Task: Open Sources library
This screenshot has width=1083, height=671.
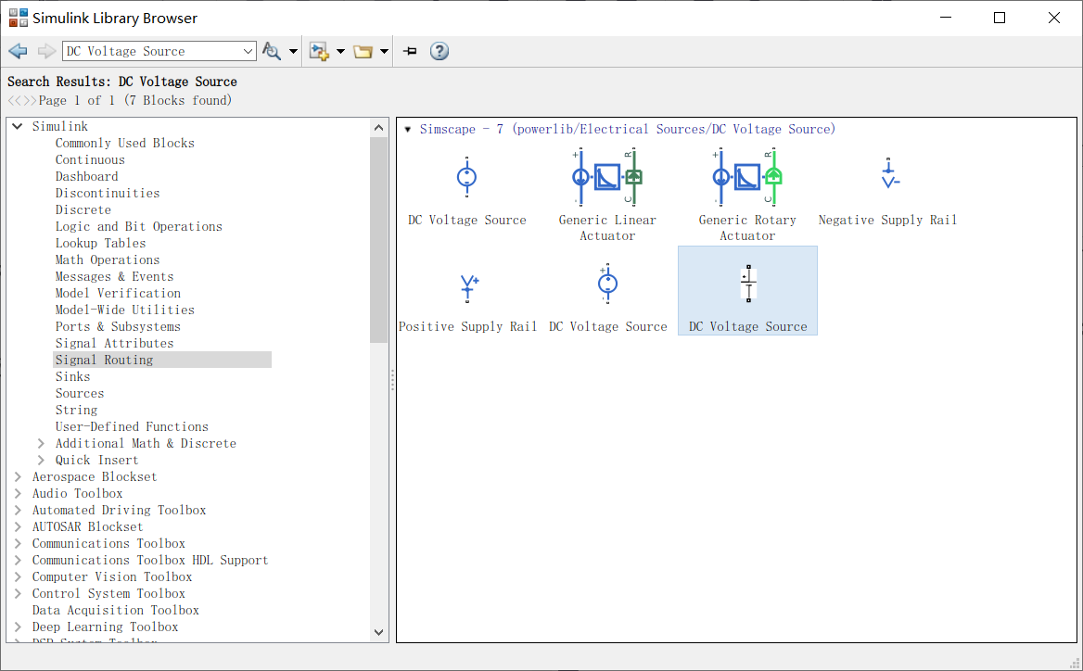Action: [x=80, y=393]
